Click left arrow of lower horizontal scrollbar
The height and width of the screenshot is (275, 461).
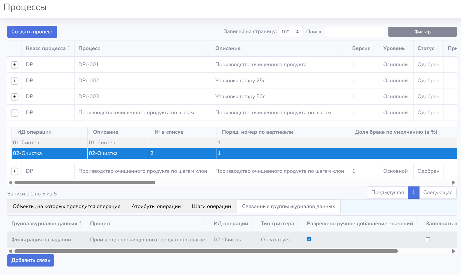click(x=10, y=251)
